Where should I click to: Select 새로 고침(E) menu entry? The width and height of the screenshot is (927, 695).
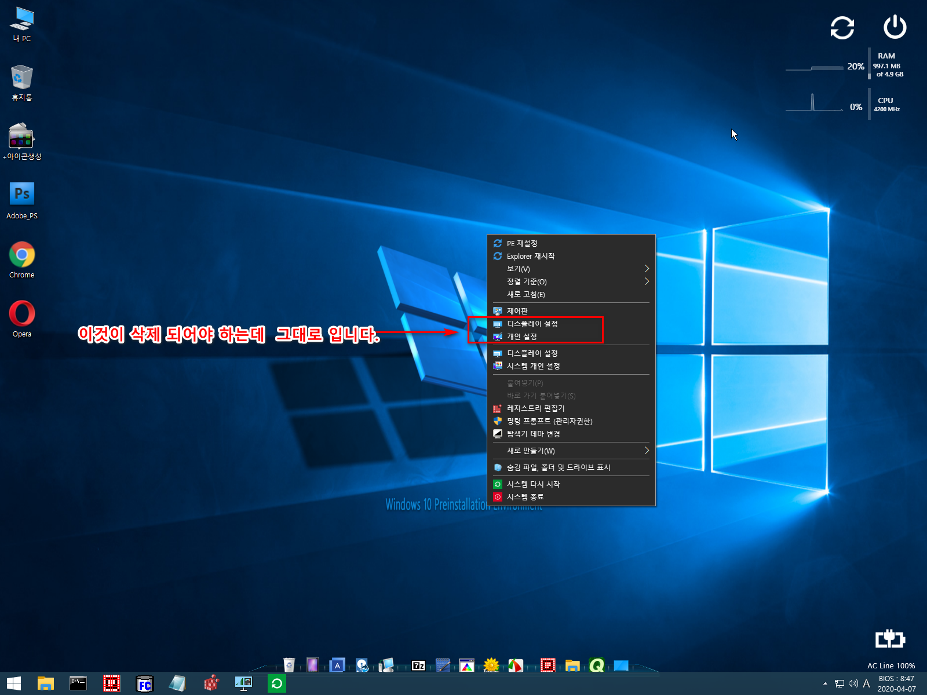571,294
